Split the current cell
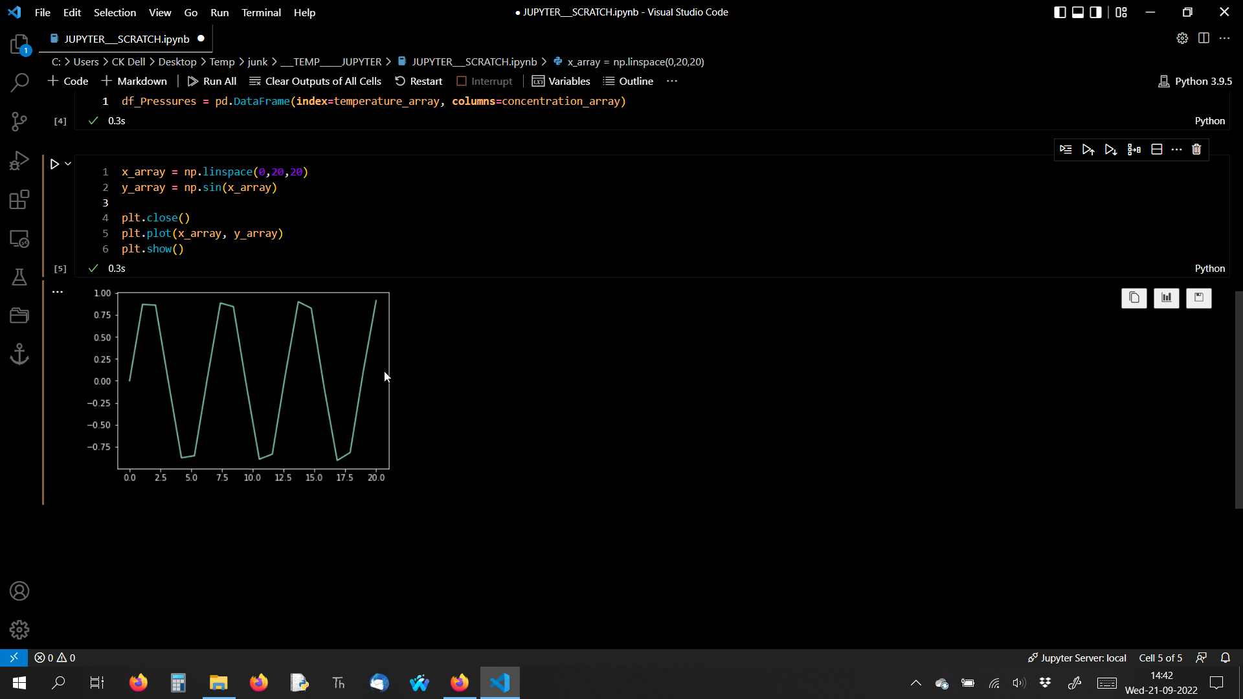The width and height of the screenshot is (1243, 699). pyautogui.click(x=1157, y=150)
